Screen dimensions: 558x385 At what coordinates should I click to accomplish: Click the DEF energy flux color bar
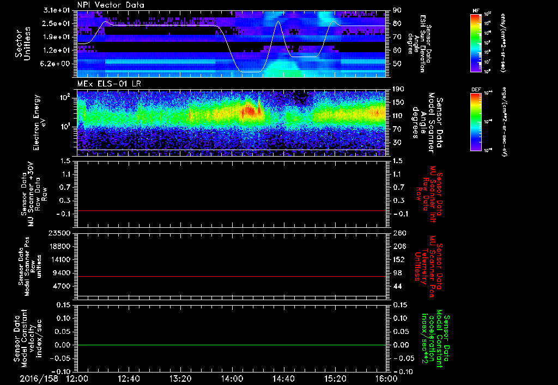[476, 122]
